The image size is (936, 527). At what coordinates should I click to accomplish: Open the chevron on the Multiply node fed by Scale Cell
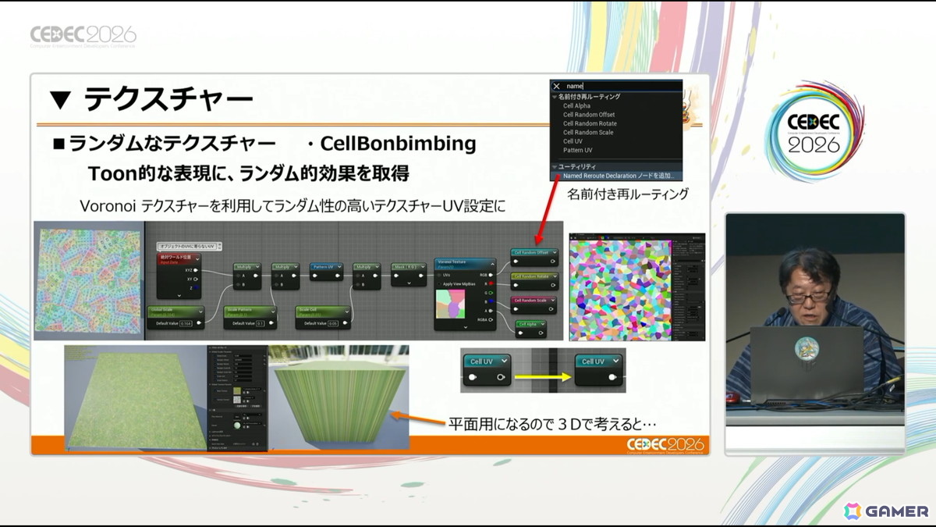click(x=378, y=267)
